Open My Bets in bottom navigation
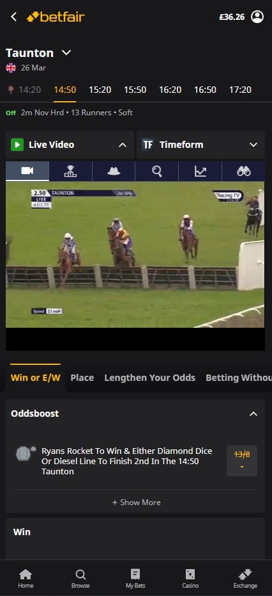 point(135,579)
